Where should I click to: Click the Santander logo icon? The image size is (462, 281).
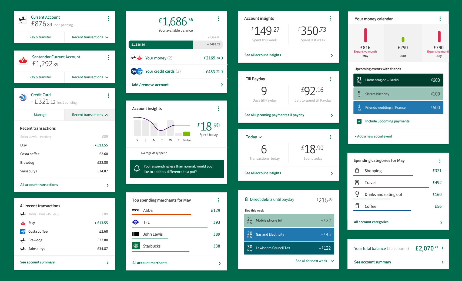23,60
